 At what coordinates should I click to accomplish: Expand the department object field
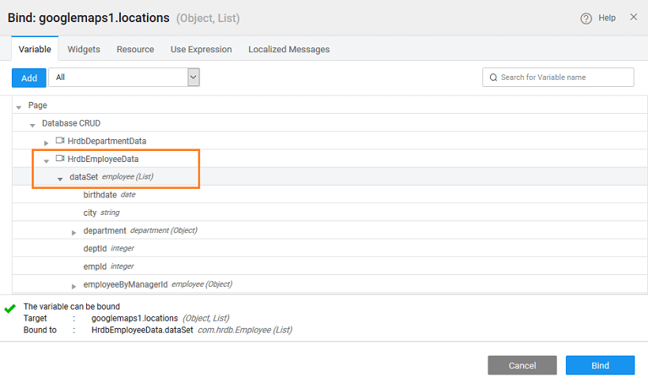(x=74, y=232)
